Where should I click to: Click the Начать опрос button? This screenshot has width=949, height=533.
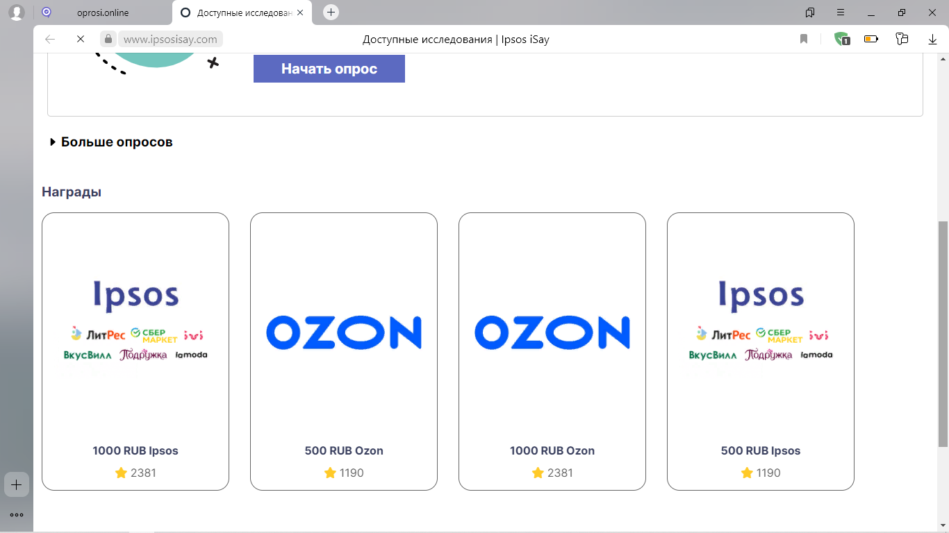pos(329,69)
